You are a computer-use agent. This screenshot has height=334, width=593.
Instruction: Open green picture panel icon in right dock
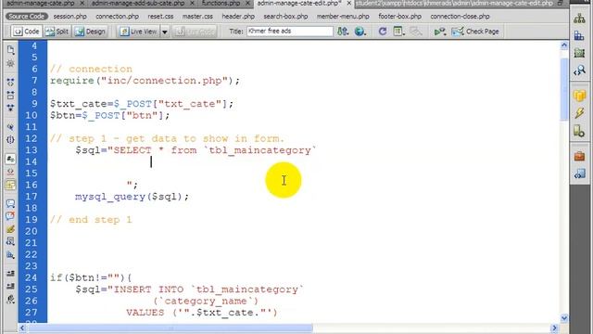[x=579, y=53]
